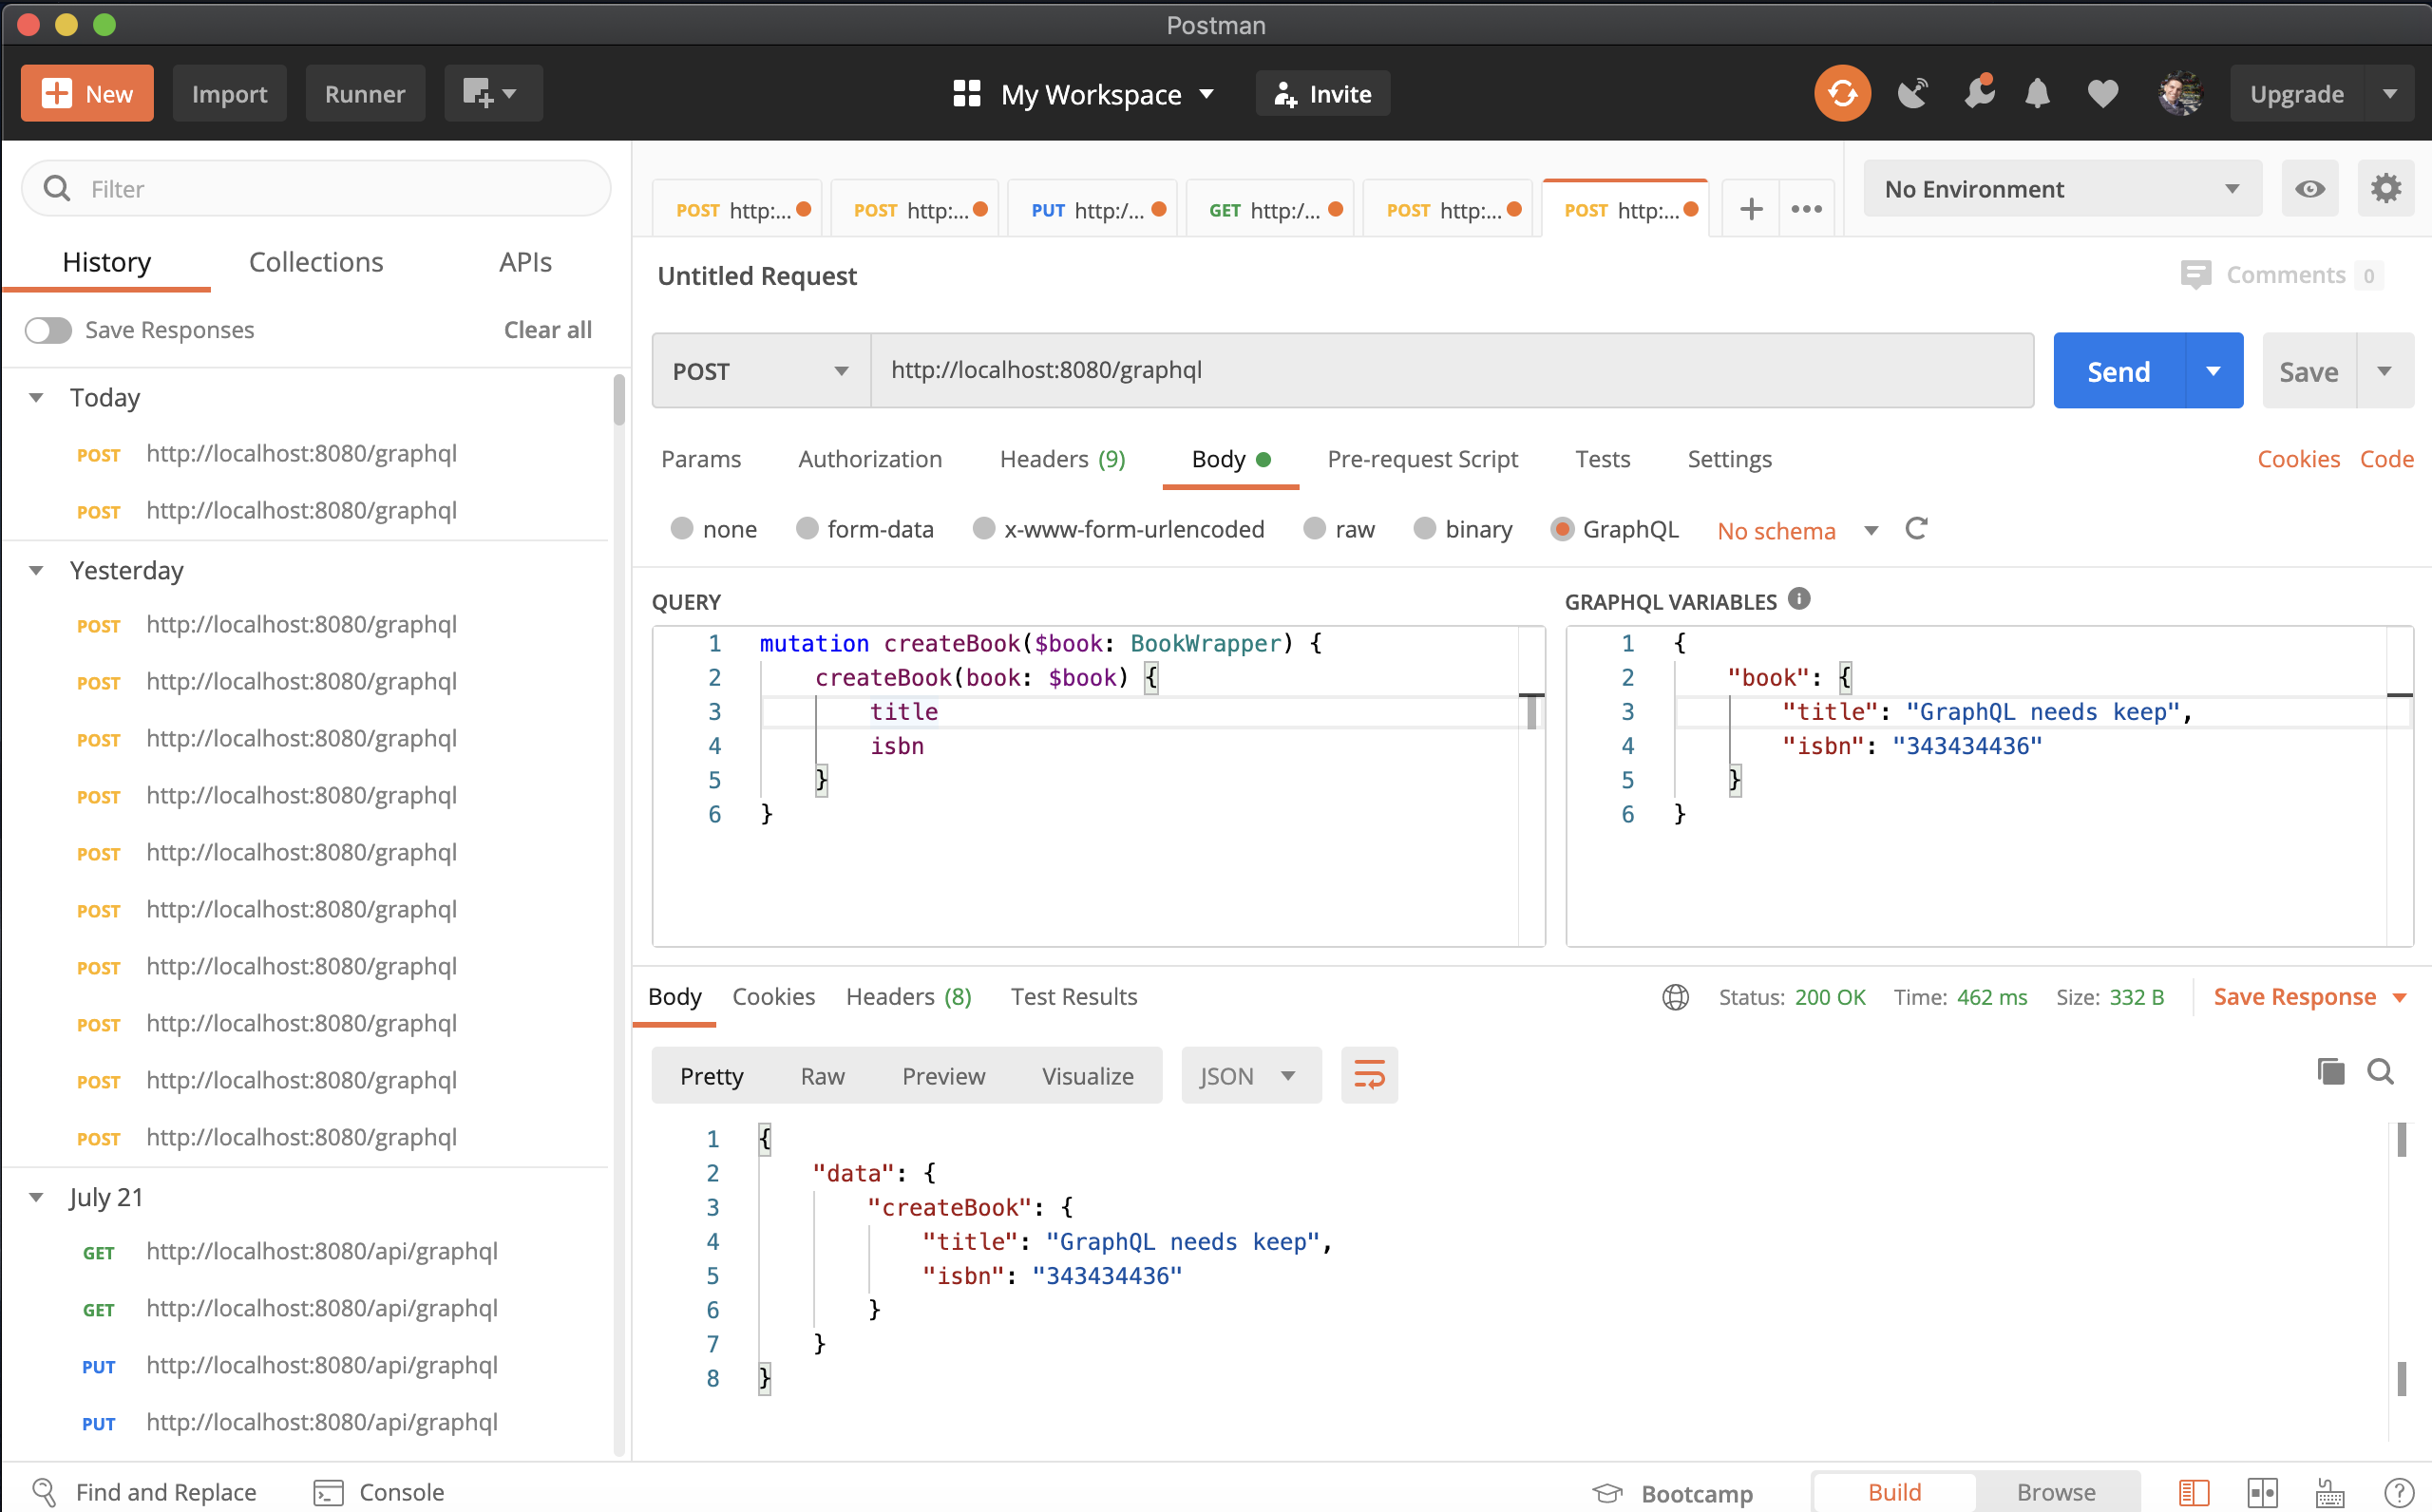Toggle the sidebar layout icon
This screenshot has height=1512, width=2432.
[2194, 1493]
